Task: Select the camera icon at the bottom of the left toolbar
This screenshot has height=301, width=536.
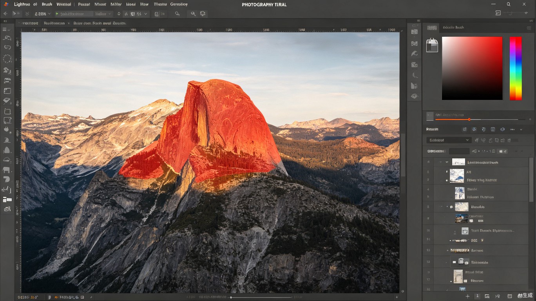Action: coord(7,209)
